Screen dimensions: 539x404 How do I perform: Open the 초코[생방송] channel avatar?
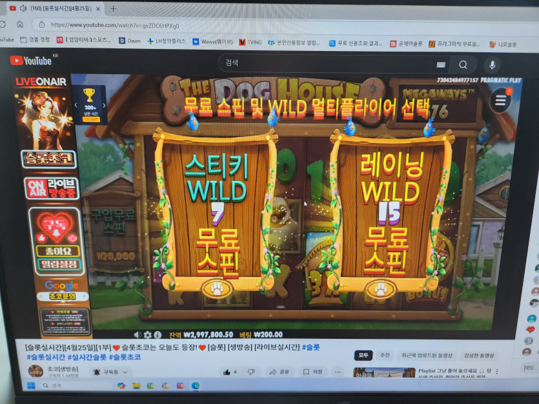point(35,371)
